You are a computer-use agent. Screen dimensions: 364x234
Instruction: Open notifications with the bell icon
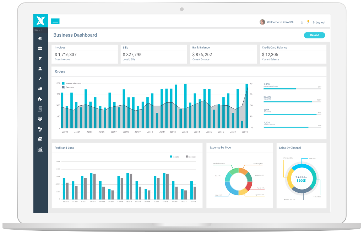(308, 22)
